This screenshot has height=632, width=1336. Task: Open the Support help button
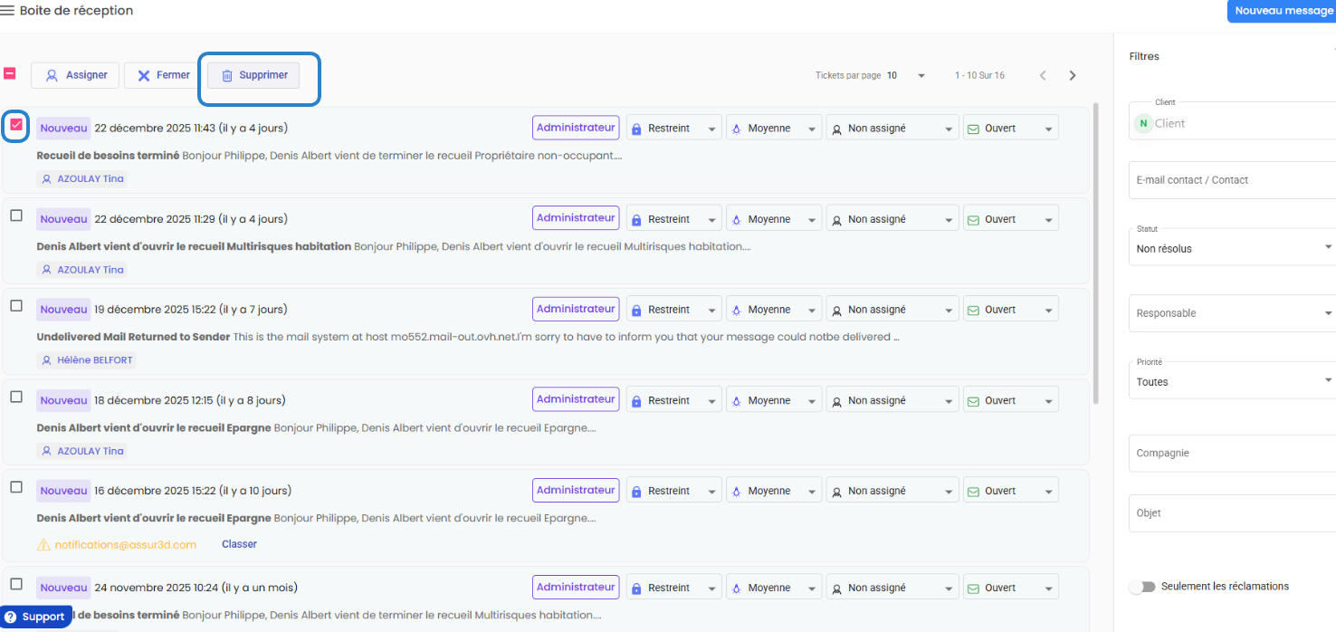pyautogui.click(x=36, y=617)
